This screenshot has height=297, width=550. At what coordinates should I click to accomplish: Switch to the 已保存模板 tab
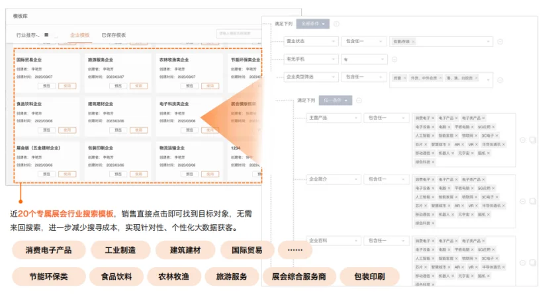coord(114,35)
